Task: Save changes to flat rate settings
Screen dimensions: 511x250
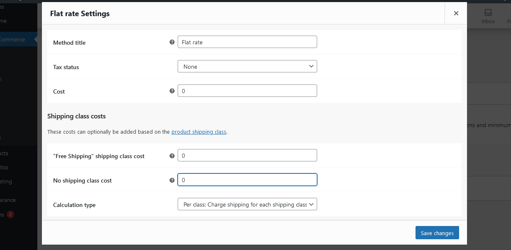Action: [x=437, y=233]
